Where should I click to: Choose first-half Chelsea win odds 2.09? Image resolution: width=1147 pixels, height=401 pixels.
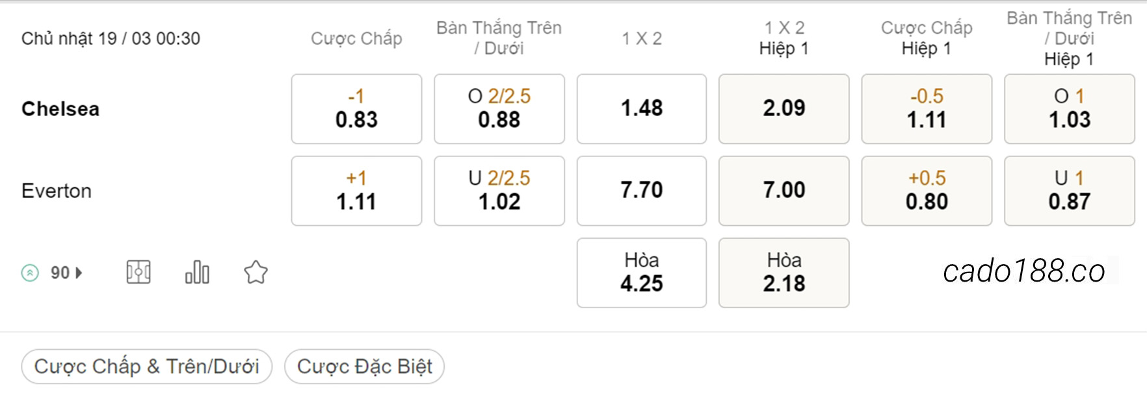784,108
